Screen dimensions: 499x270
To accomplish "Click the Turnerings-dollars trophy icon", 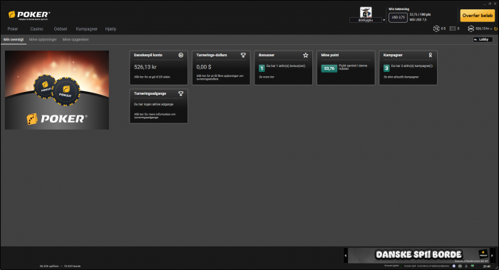I will [x=243, y=55].
